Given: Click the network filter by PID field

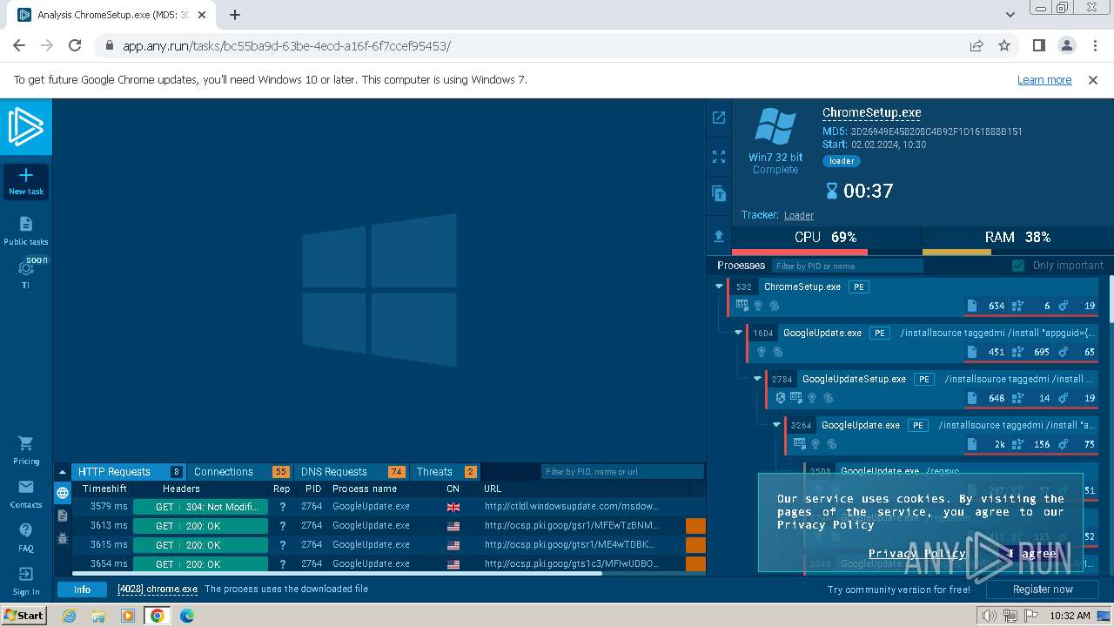Looking at the screenshot, I should click(622, 472).
